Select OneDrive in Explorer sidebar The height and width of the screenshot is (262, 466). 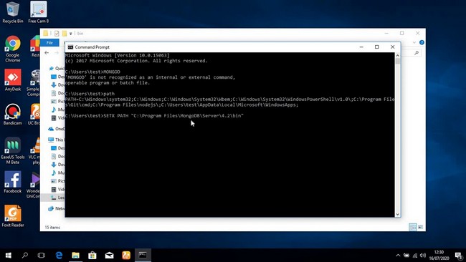pyautogui.click(x=56, y=129)
